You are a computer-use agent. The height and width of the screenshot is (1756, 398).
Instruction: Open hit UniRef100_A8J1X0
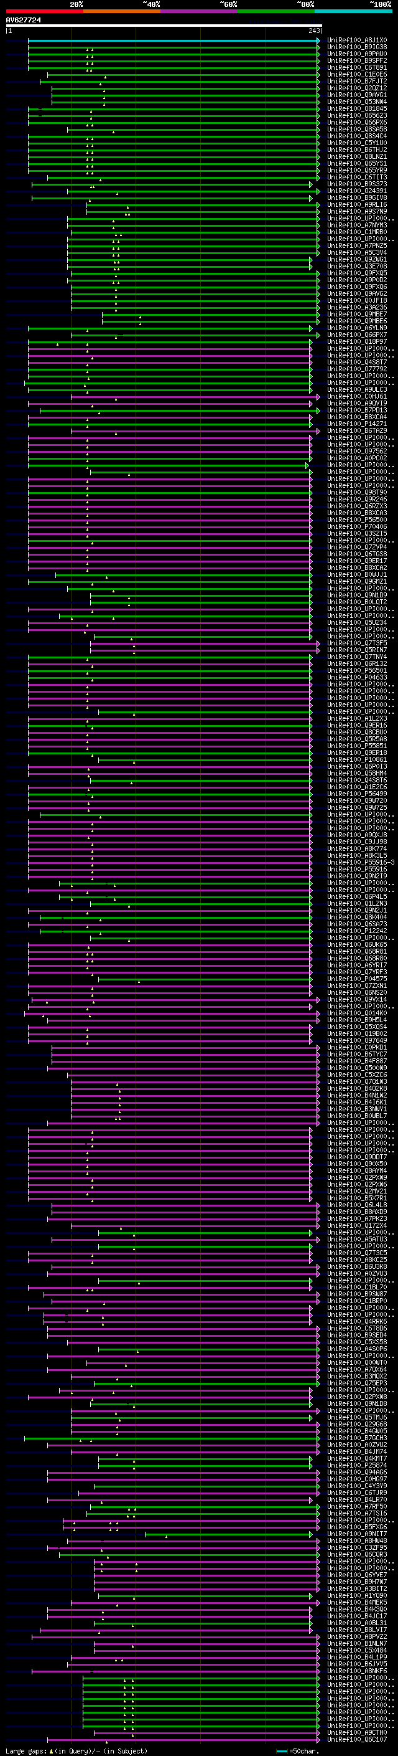tap(357, 40)
